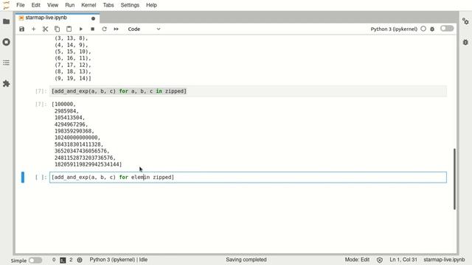Copy the selected cell

tap(57, 29)
